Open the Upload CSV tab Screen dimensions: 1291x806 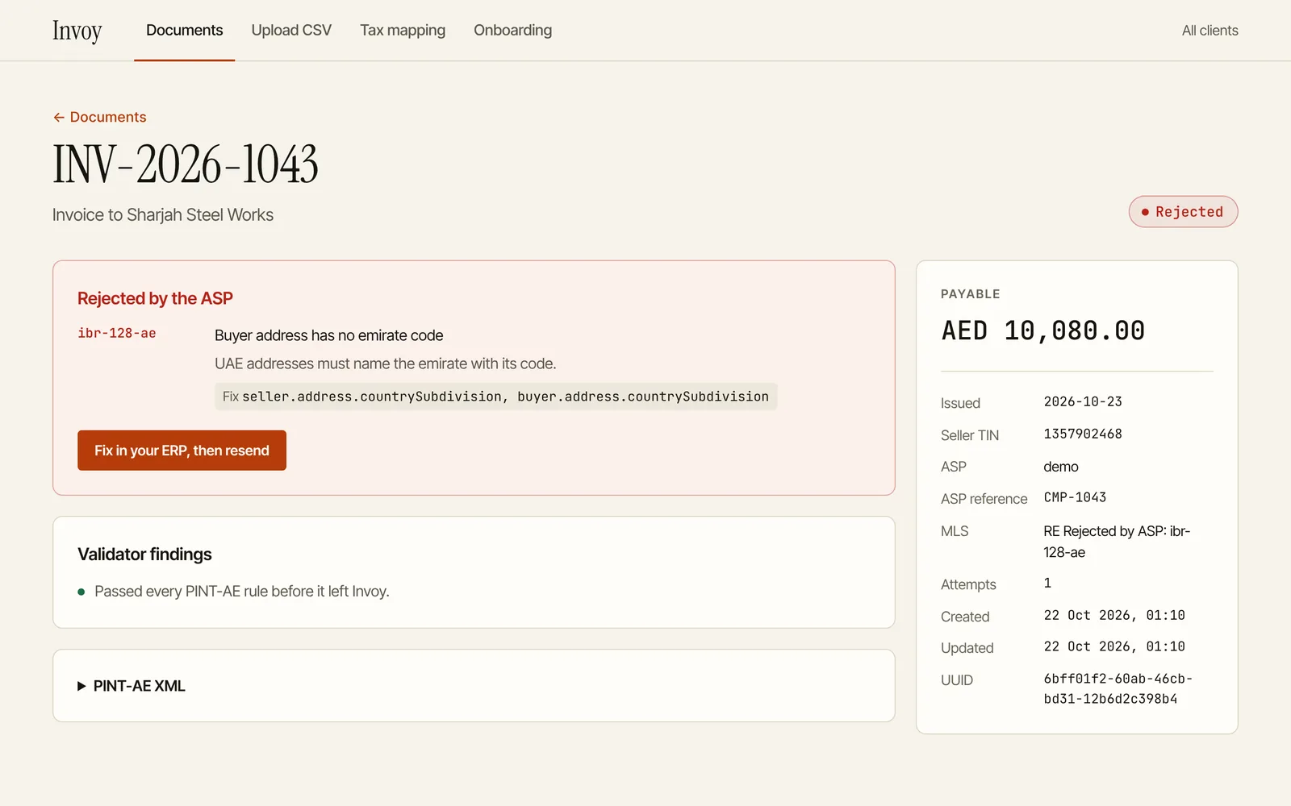(291, 31)
